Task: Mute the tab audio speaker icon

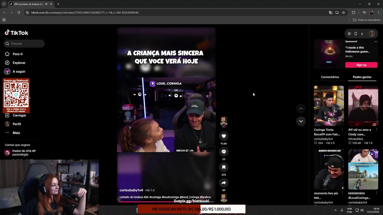Action: (x=46, y=4)
